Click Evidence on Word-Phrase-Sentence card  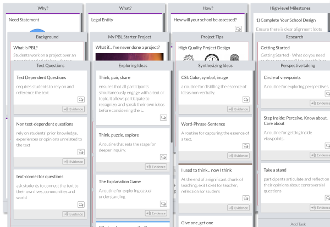(x=239, y=156)
